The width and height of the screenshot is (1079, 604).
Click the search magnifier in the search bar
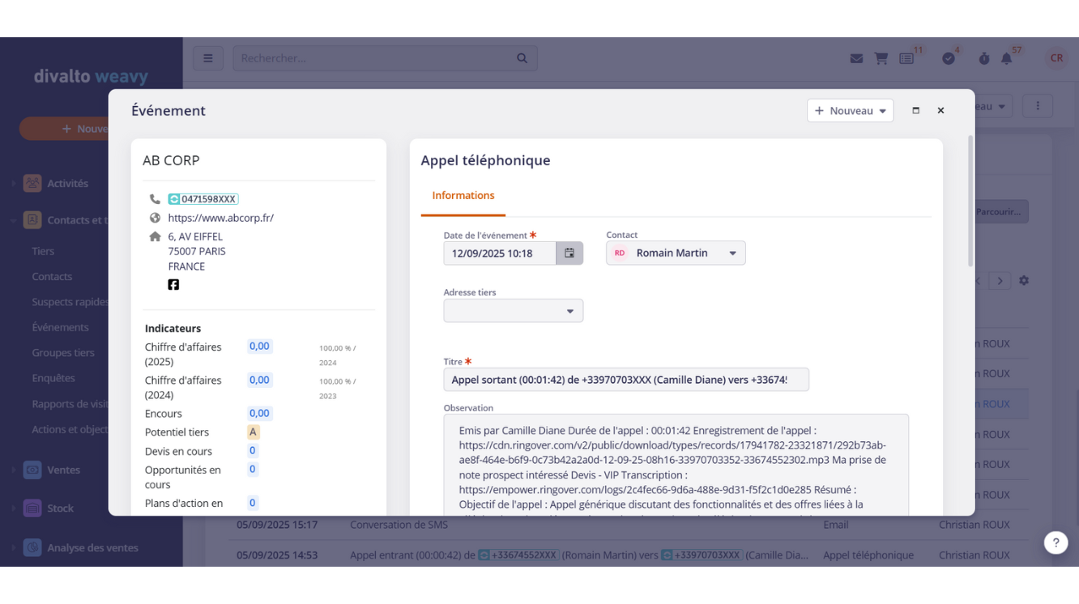point(522,57)
